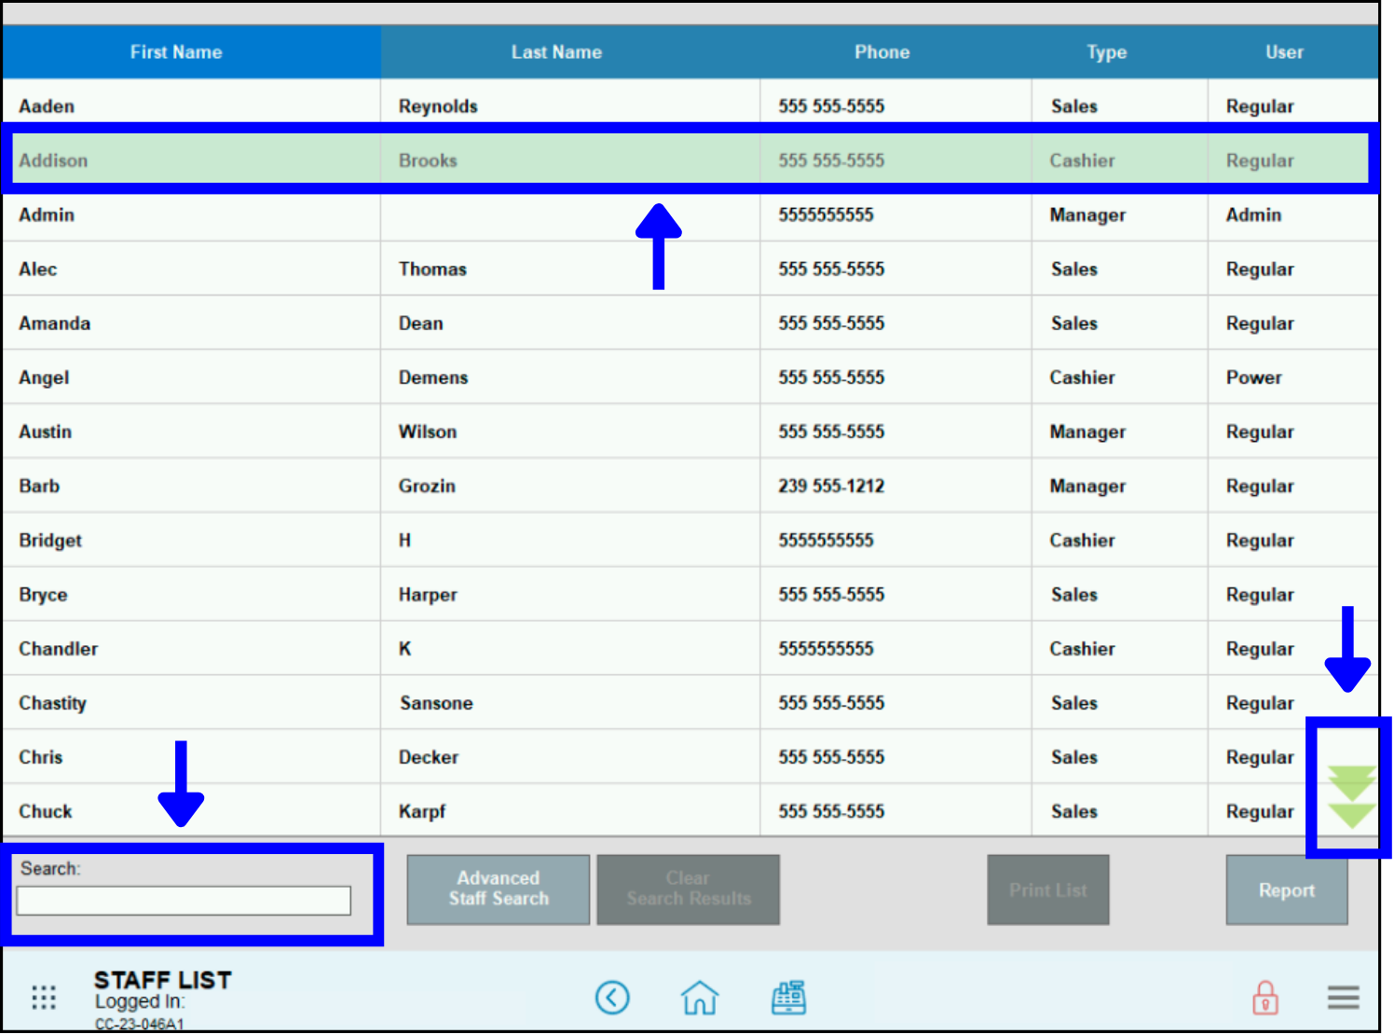The height and width of the screenshot is (1034, 1394).
Task: Click the back arrow circle icon
Action: pyautogui.click(x=612, y=998)
